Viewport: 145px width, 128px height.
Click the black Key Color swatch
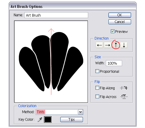(48, 120)
